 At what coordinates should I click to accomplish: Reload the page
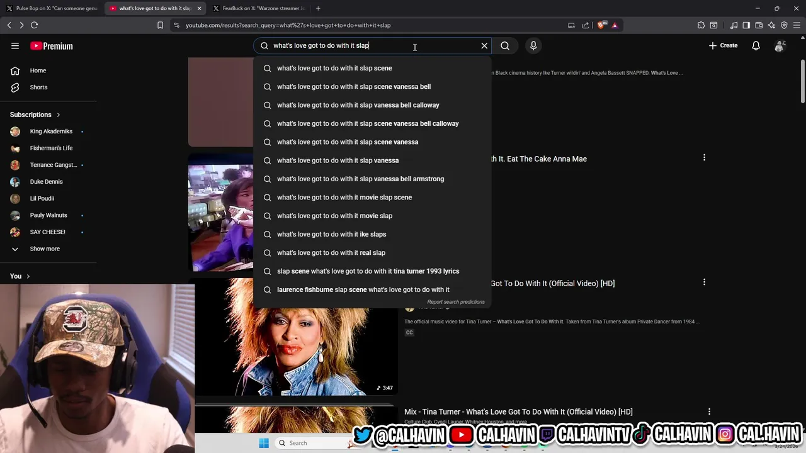[x=35, y=25]
